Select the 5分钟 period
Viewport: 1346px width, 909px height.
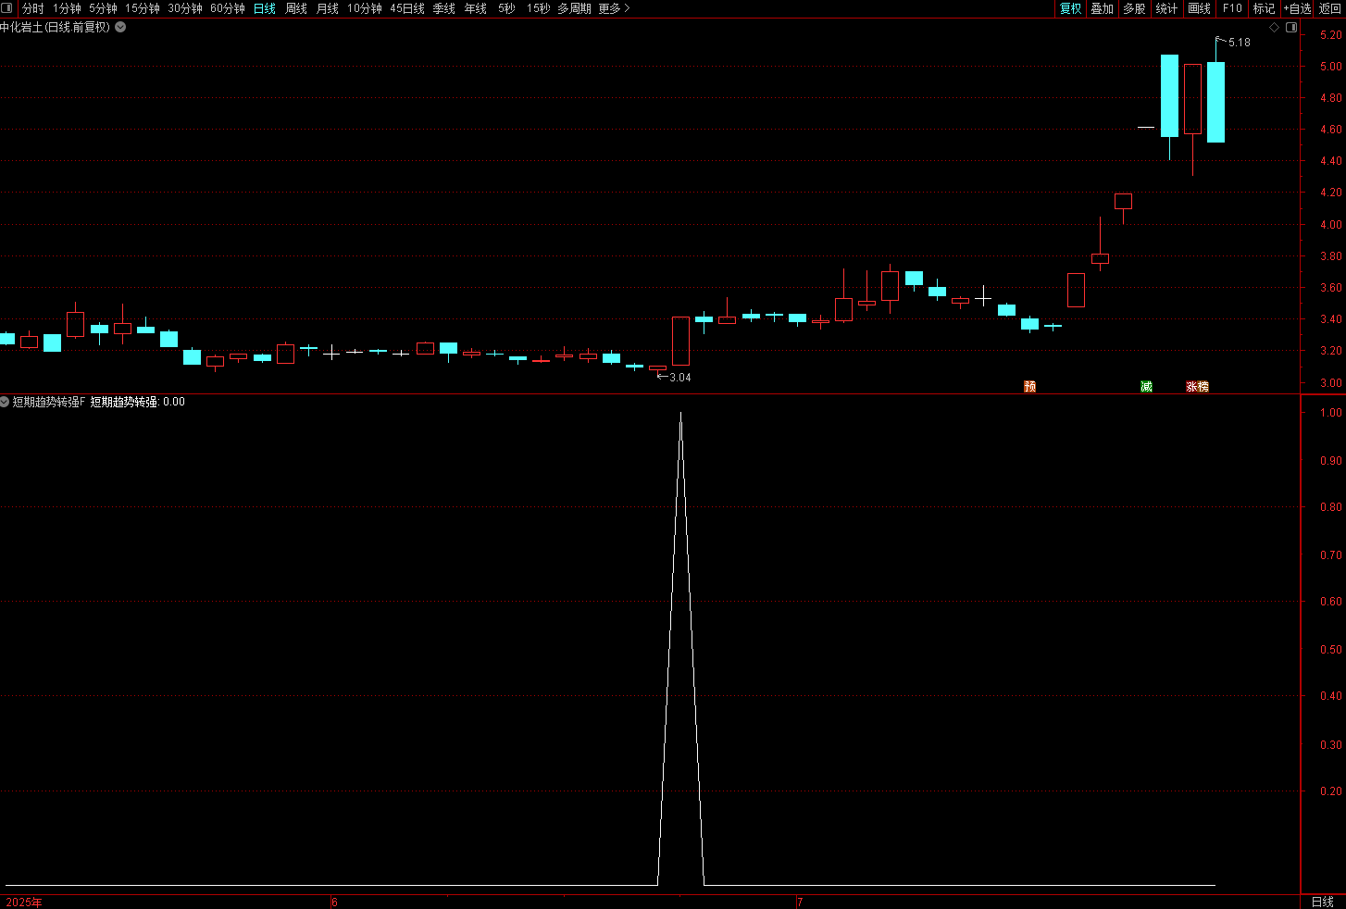point(103,8)
